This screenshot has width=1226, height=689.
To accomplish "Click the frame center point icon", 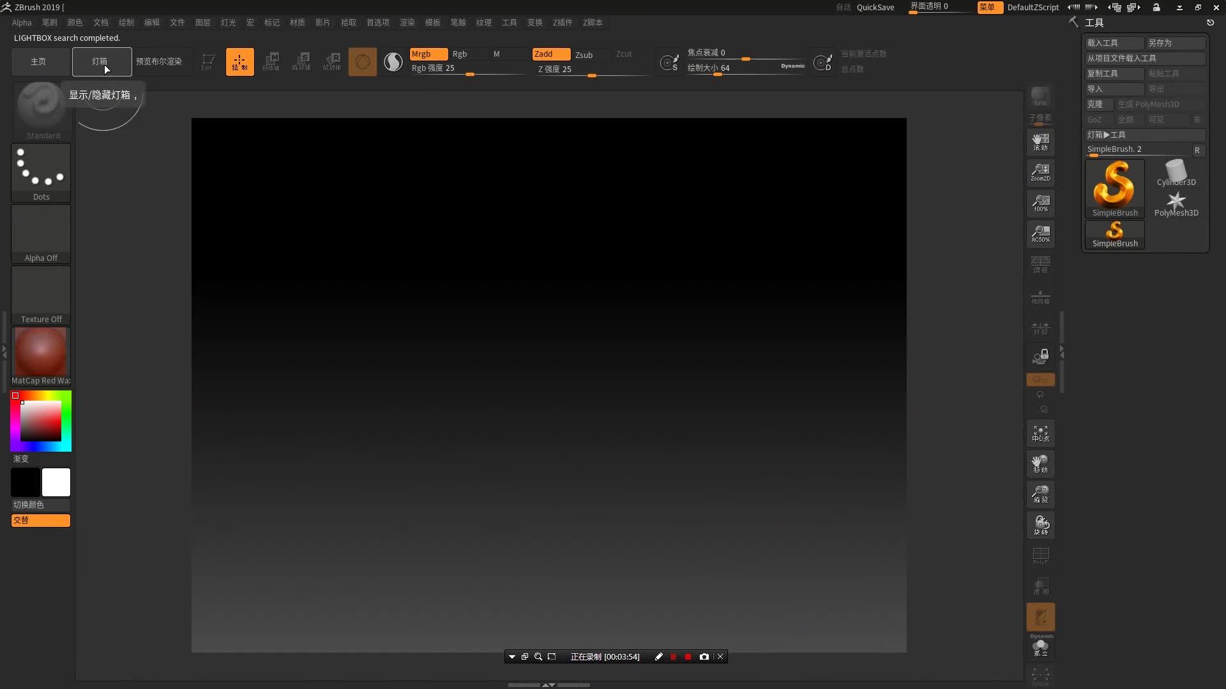I will tap(1040, 434).
